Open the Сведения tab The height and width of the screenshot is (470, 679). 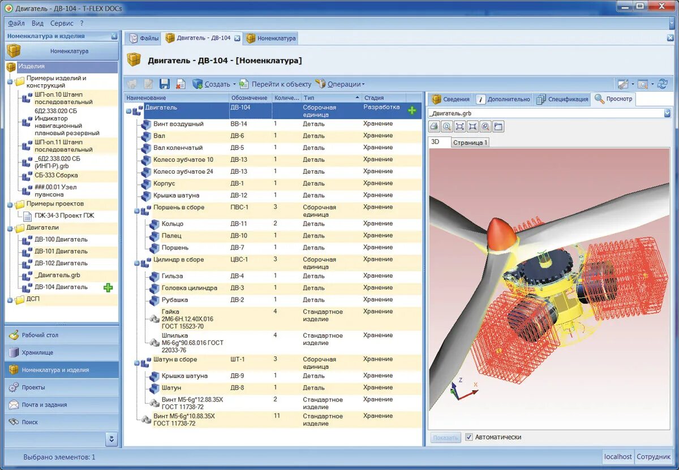[x=450, y=99]
